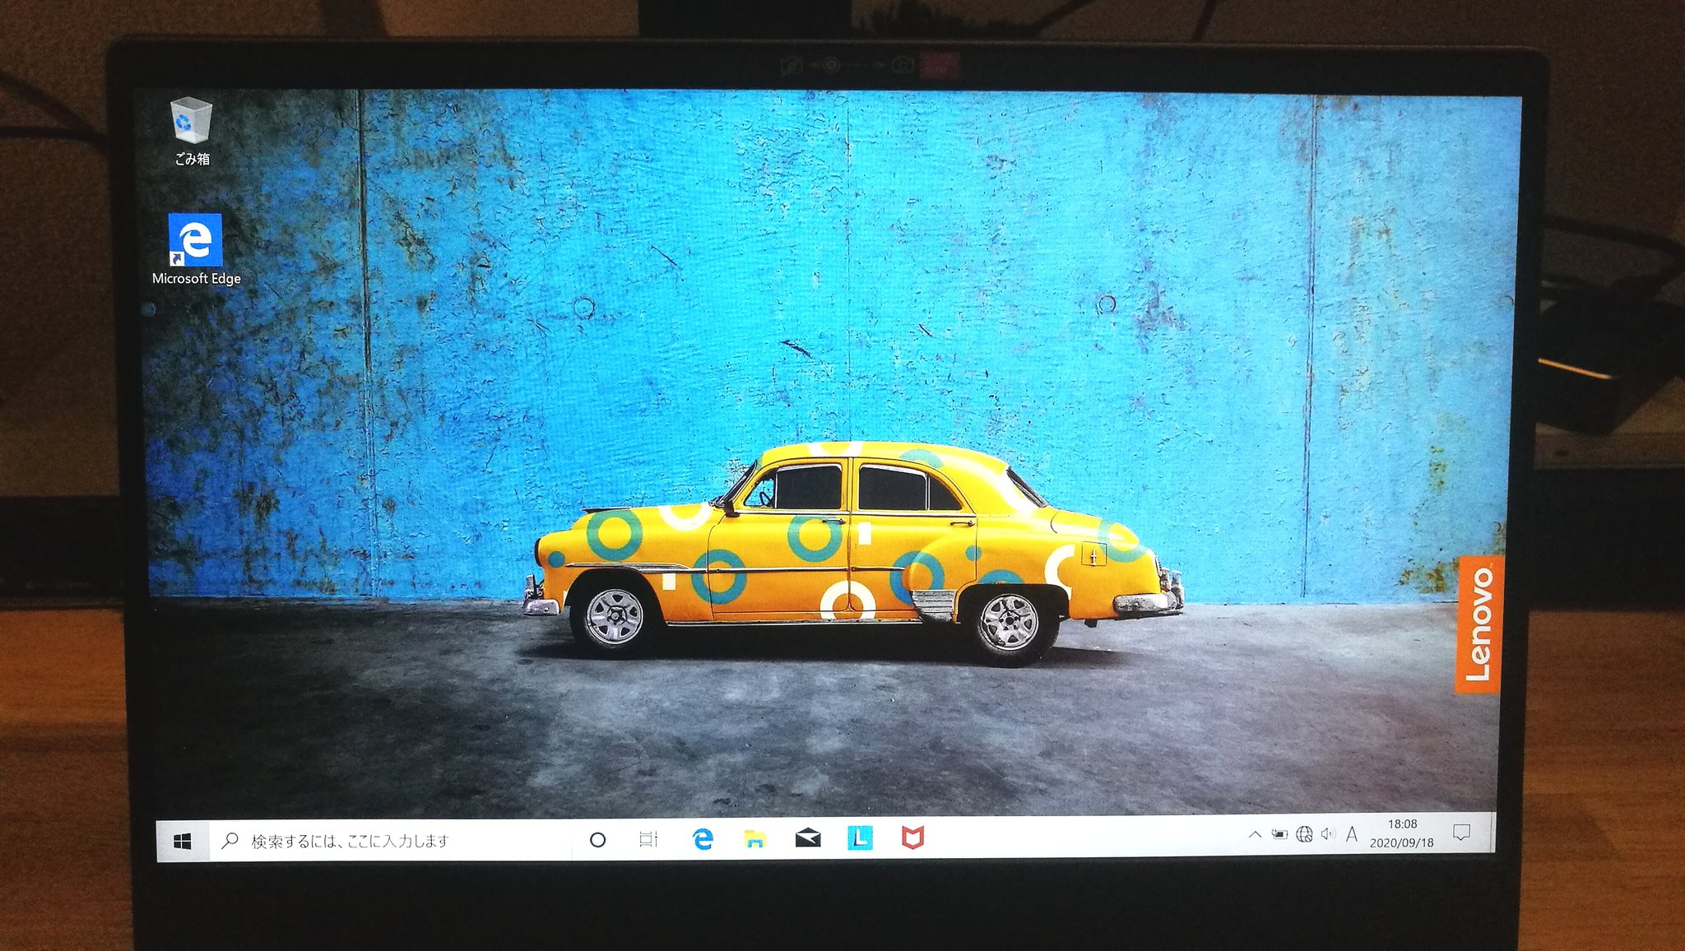Screen dimensions: 1685x951
Task: Open Cortana circle button on taskbar
Action: [x=598, y=840]
